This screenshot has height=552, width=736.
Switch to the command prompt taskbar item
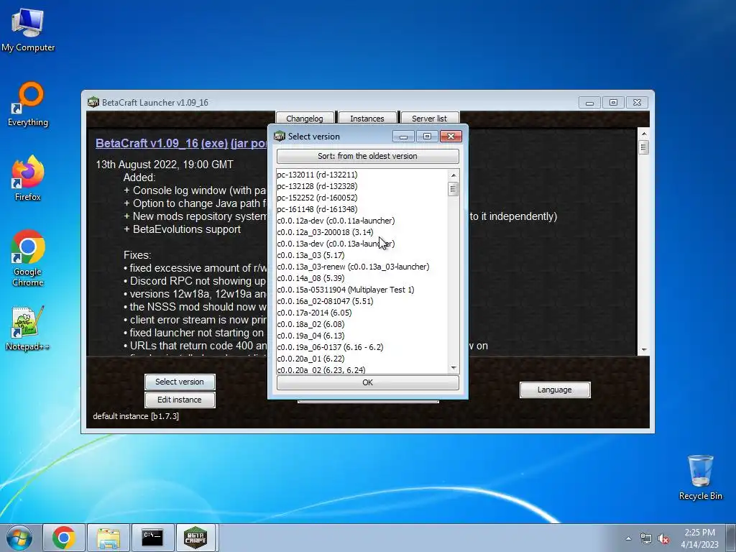(152, 538)
